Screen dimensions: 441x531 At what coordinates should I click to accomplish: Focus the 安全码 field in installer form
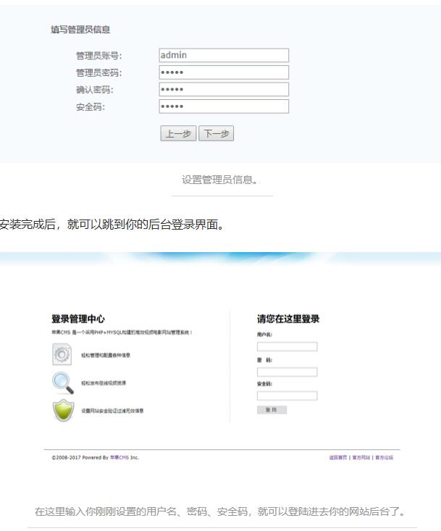224,106
